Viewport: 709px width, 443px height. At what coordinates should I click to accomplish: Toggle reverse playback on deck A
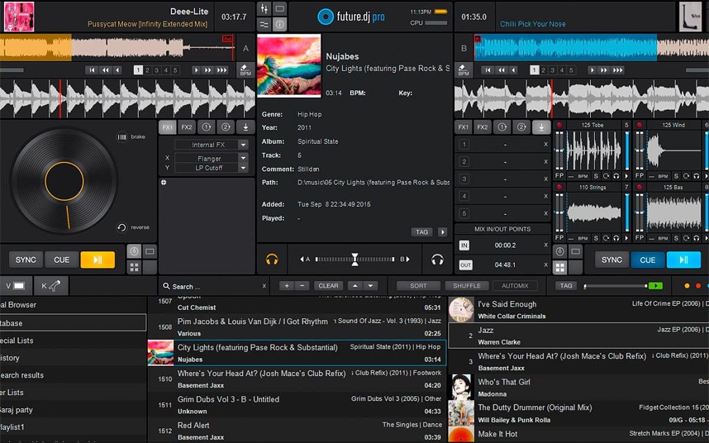pyautogui.click(x=122, y=227)
